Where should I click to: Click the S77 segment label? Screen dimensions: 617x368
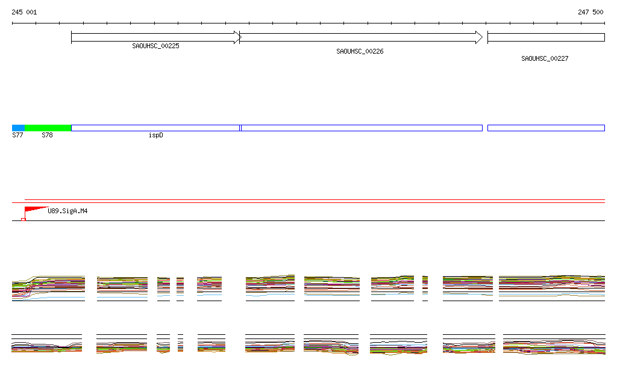coord(17,136)
